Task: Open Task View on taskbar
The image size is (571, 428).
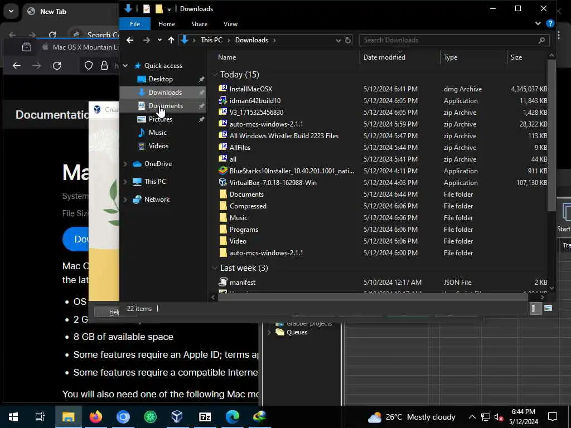Action: tap(40, 417)
